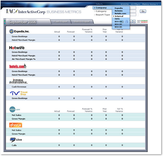Choose Hotels.com from company list

click(120, 13)
